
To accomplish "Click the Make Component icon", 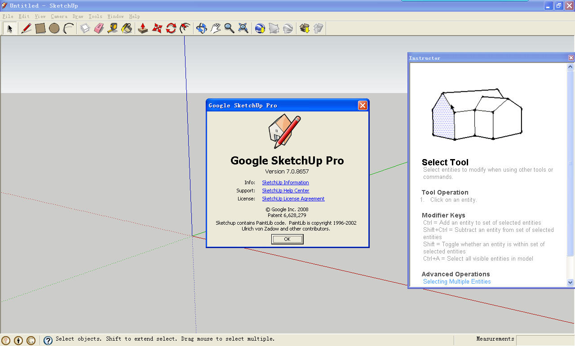I will 85,28.
